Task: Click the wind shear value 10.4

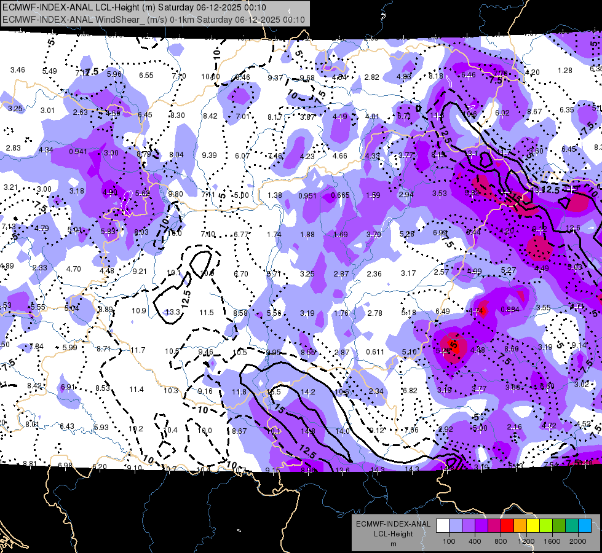Action: 170,430
